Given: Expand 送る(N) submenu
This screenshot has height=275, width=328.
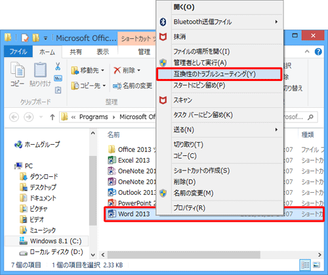Looking at the screenshot, I should 276,130.
